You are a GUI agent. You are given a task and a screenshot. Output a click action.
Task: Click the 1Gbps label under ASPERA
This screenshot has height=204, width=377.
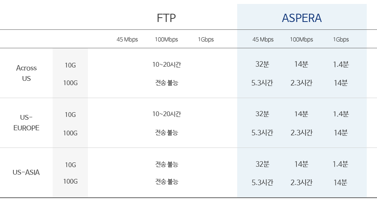(x=341, y=39)
